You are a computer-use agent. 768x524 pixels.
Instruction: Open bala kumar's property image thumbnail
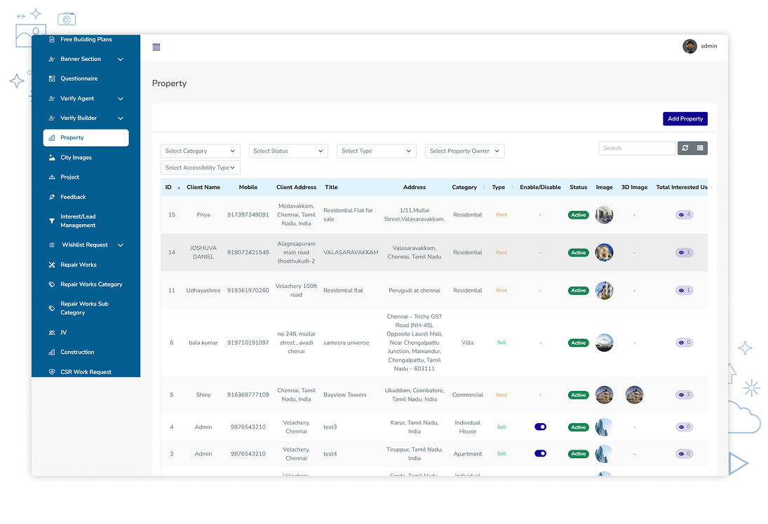(605, 343)
